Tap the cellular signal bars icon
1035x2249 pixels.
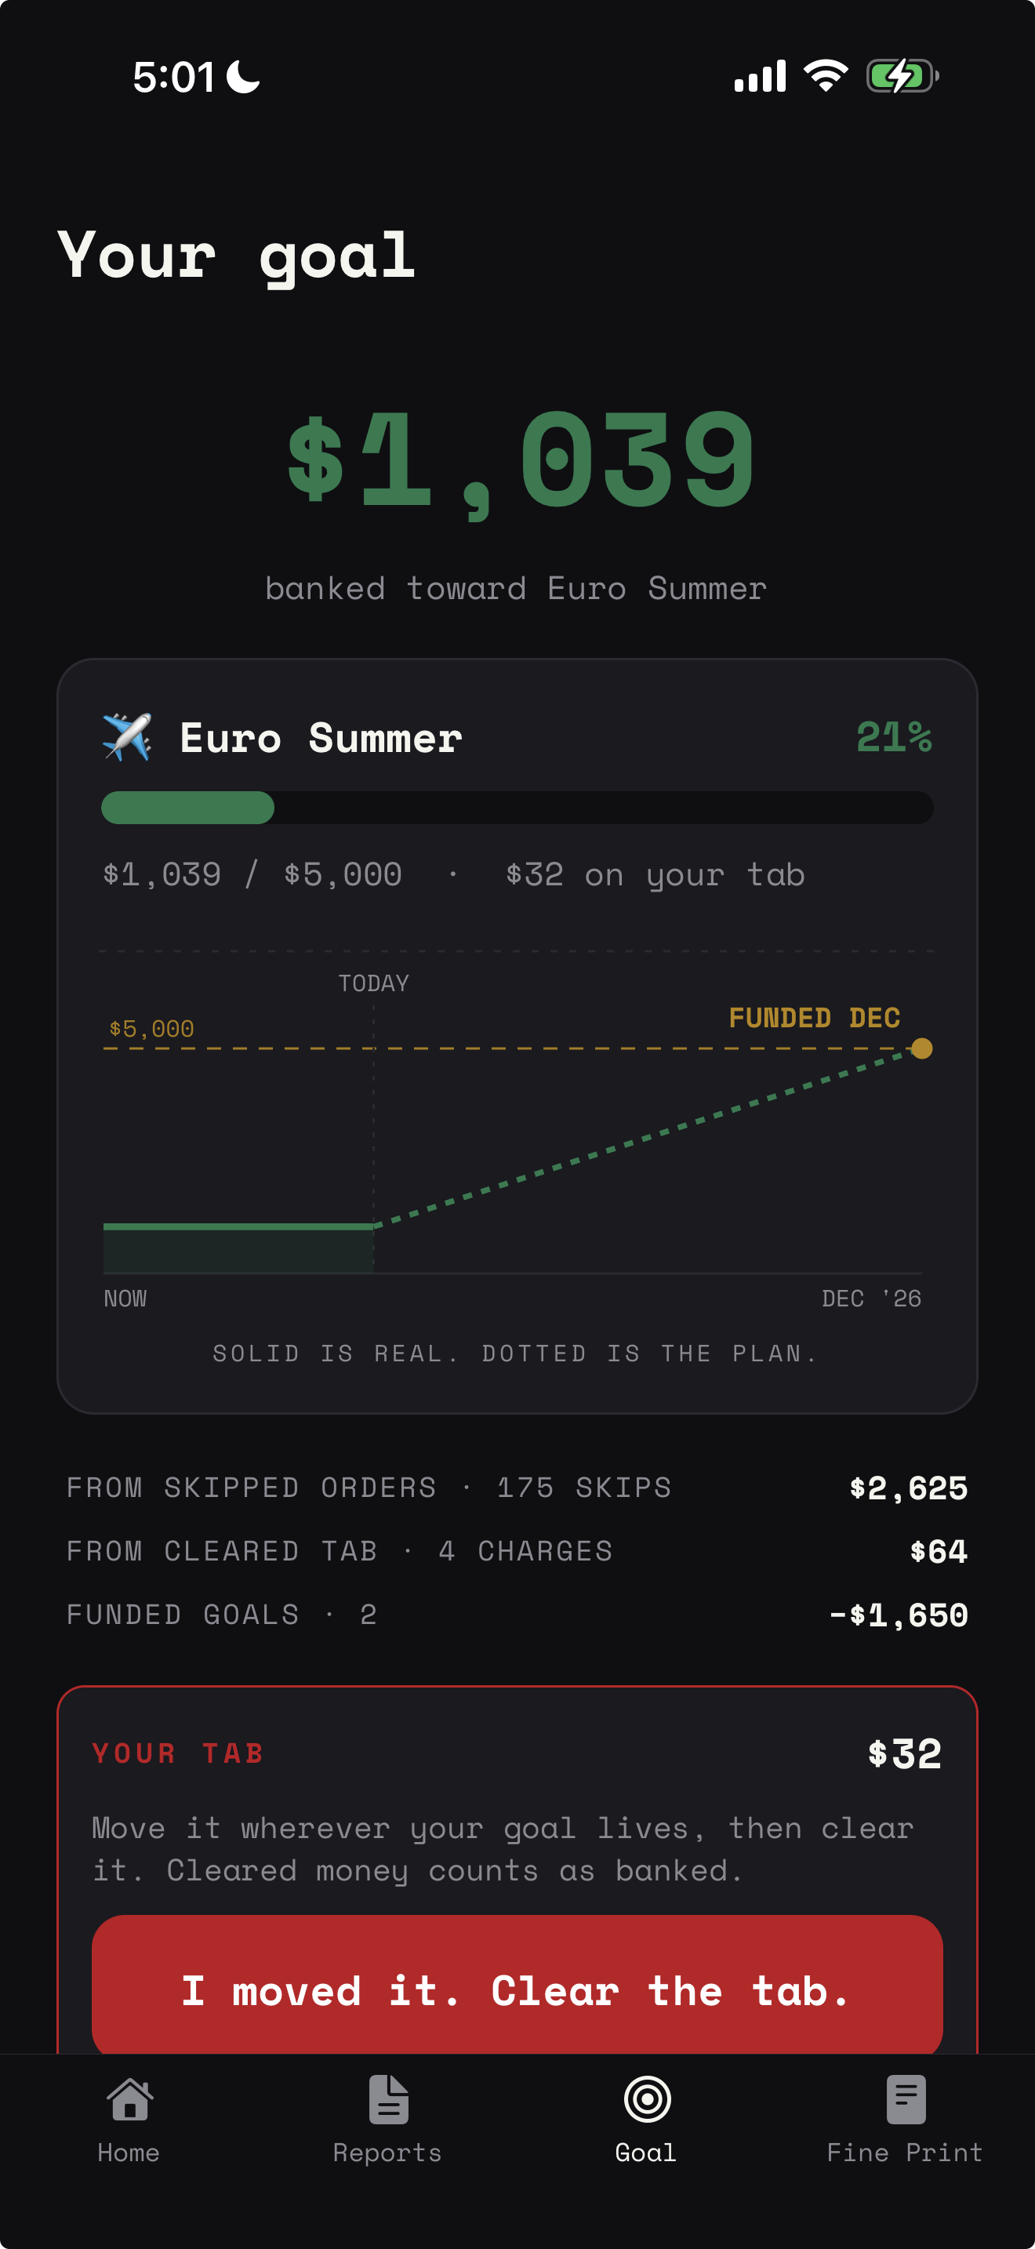pyautogui.click(x=760, y=76)
